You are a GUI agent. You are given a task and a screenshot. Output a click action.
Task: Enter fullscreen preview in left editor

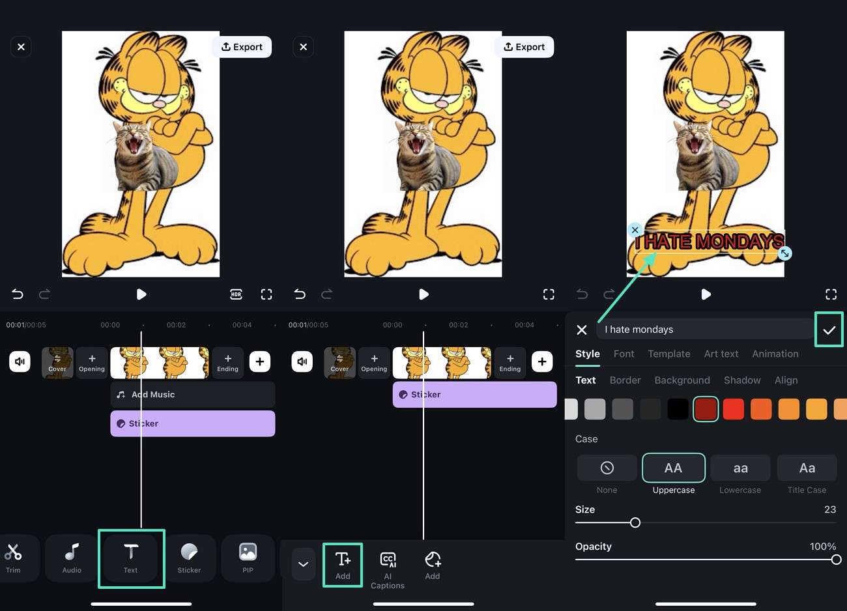click(266, 294)
